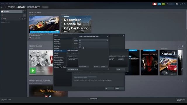Open The Phantom Pain game cover

(149, 62)
